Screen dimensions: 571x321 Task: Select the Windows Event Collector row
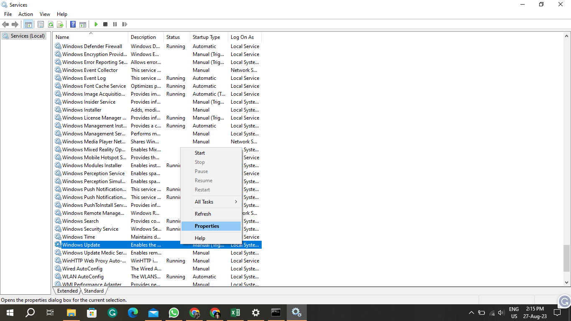pos(157,70)
